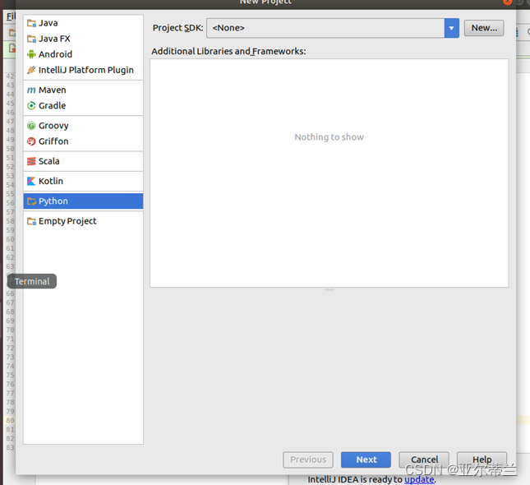The width and height of the screenshot is (530, 485).
Task: Open the Project SDK dropdown arrow
Action: pos(452,28)
